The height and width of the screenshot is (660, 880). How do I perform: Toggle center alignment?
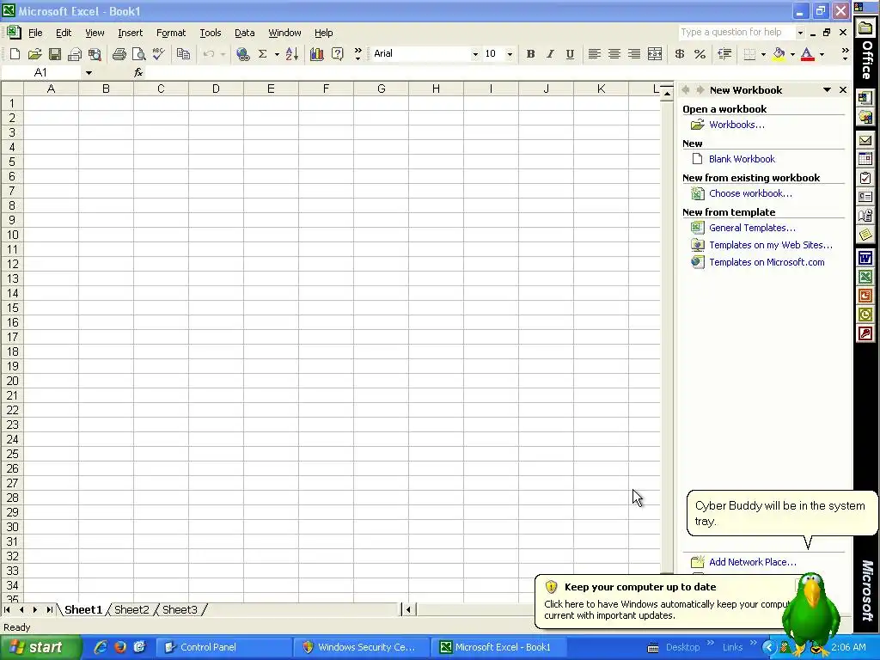(614, 54)
